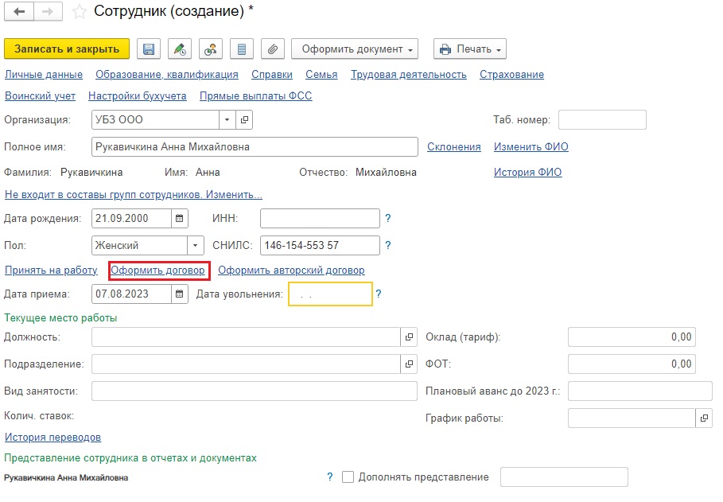Open the Прямые выплаты ФСС section

point(256,96)
